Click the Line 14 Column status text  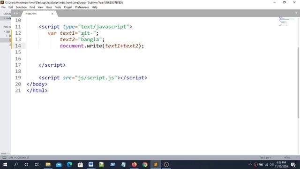pos(19,158)
